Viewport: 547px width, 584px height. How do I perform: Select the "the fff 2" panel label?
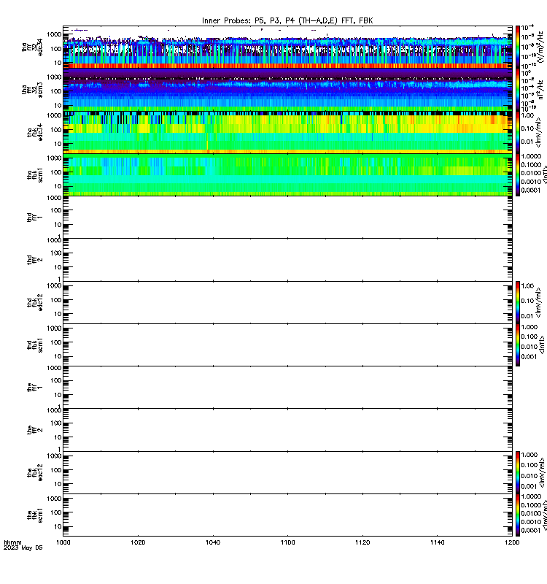(35, 430)
